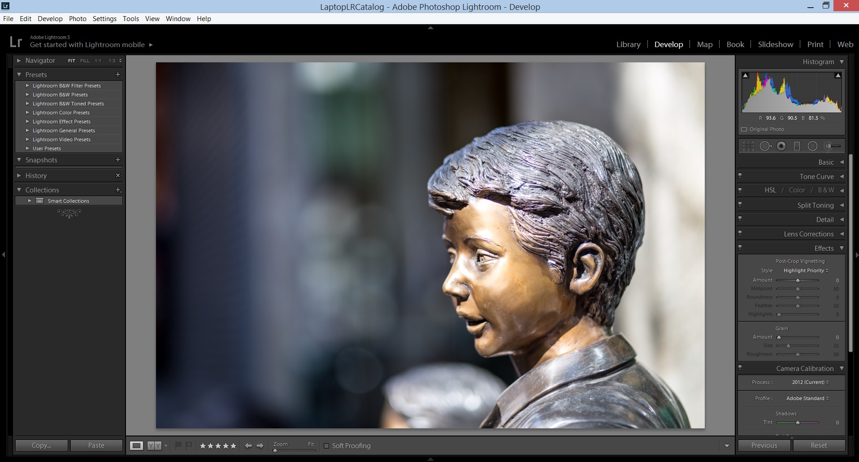Toggle highlight clipping indicator in histogram
This screenshot has width=859, height=462.
[837, 75]
